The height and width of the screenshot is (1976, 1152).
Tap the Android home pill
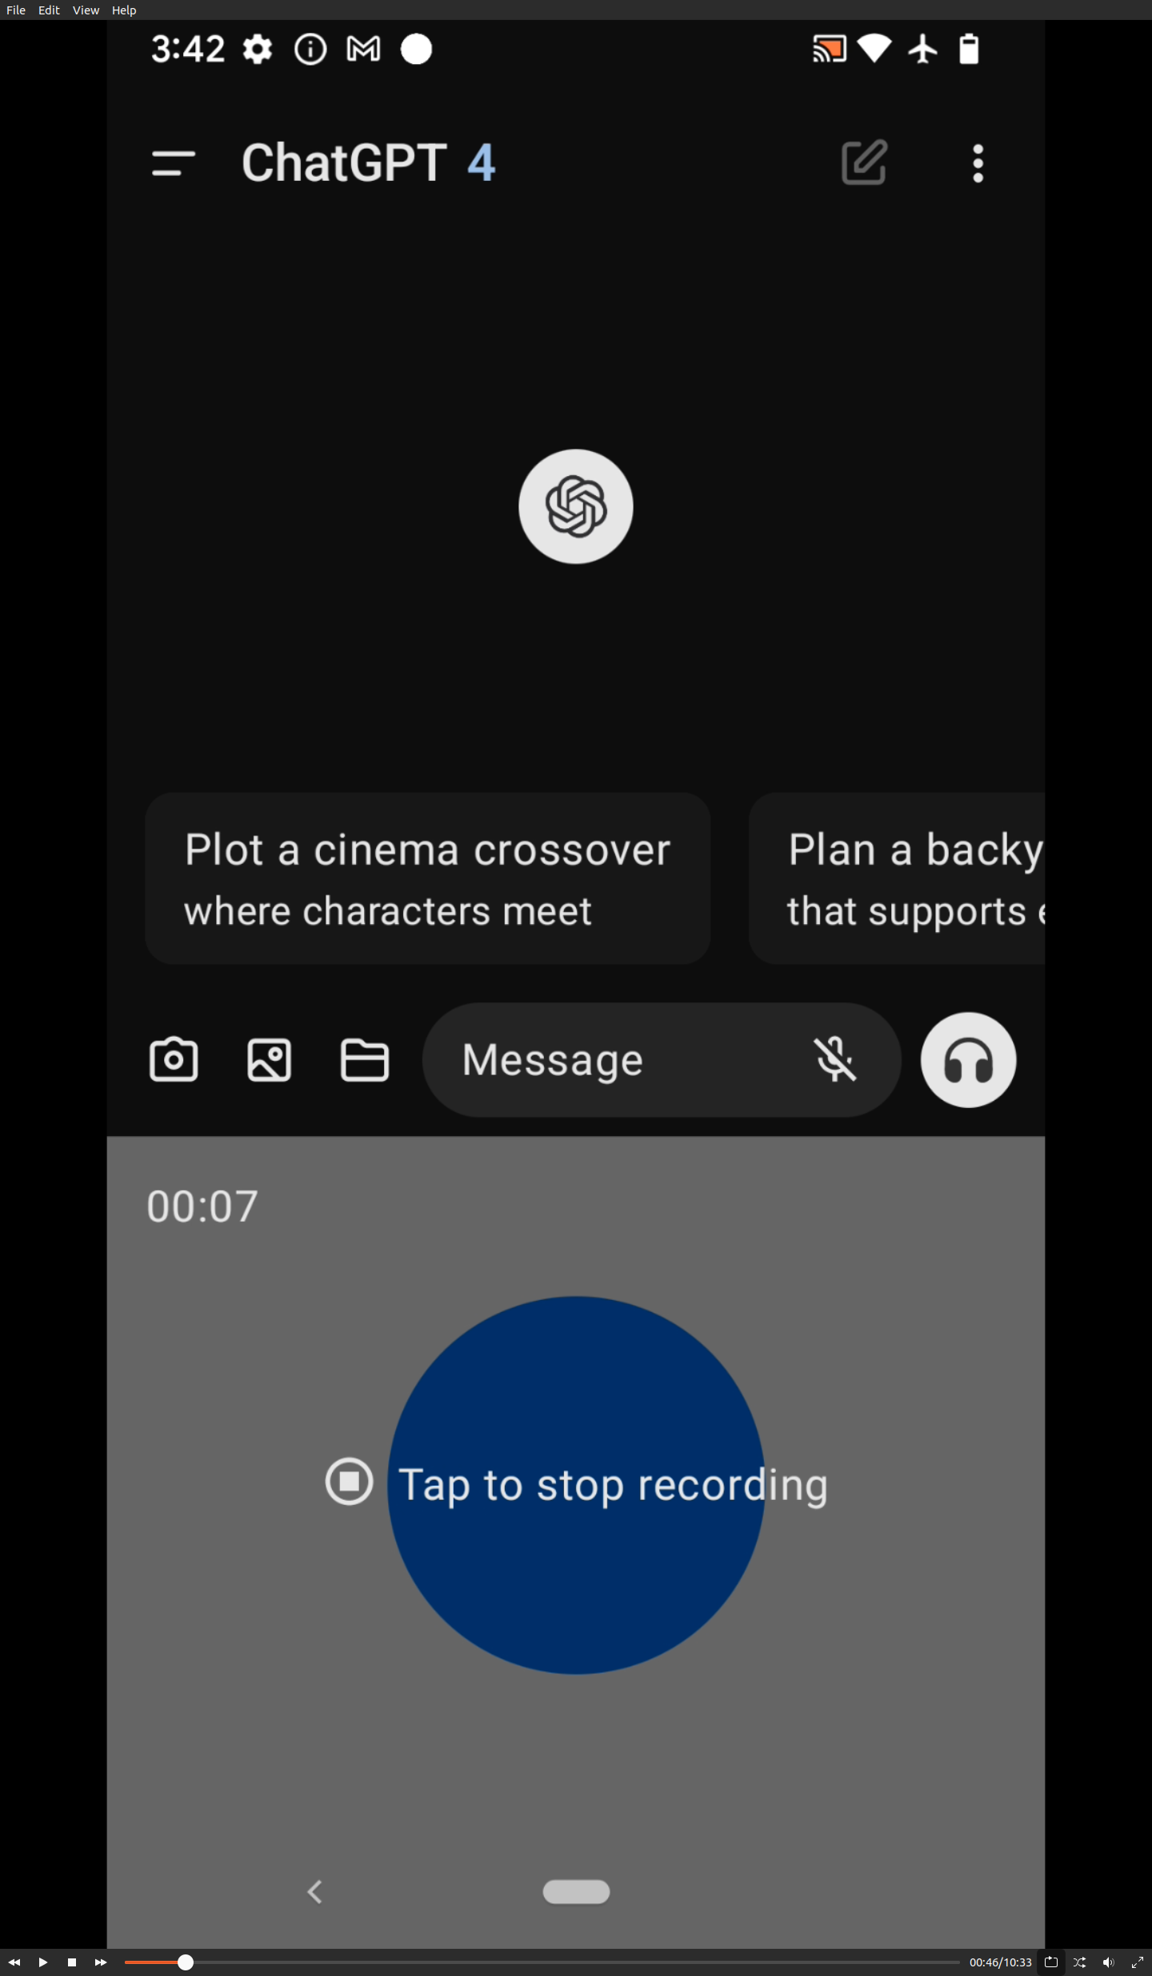576,1892
